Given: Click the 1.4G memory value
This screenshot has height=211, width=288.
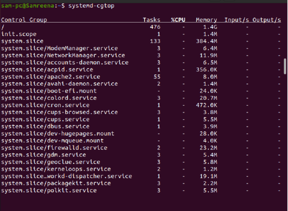Looking at the screenshot, I should pyautogui.click(x=210, y=27).
